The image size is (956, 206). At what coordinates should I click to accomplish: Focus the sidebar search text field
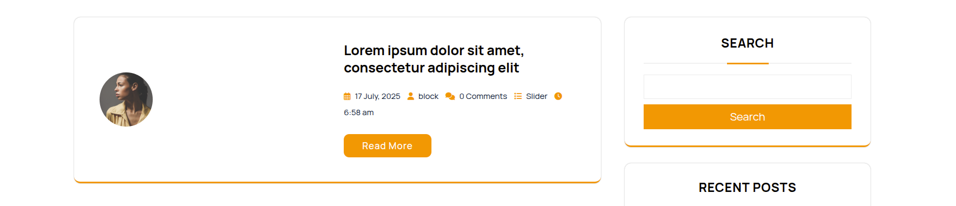pos(747,87)
